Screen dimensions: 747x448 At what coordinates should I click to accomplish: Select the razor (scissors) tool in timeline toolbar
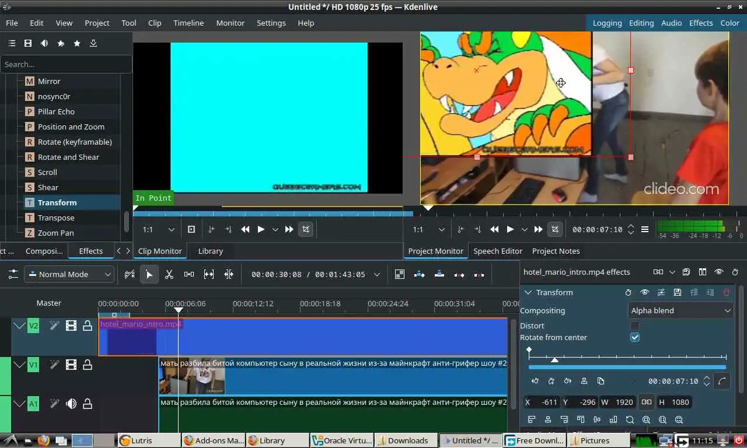[x=169, y=274]
